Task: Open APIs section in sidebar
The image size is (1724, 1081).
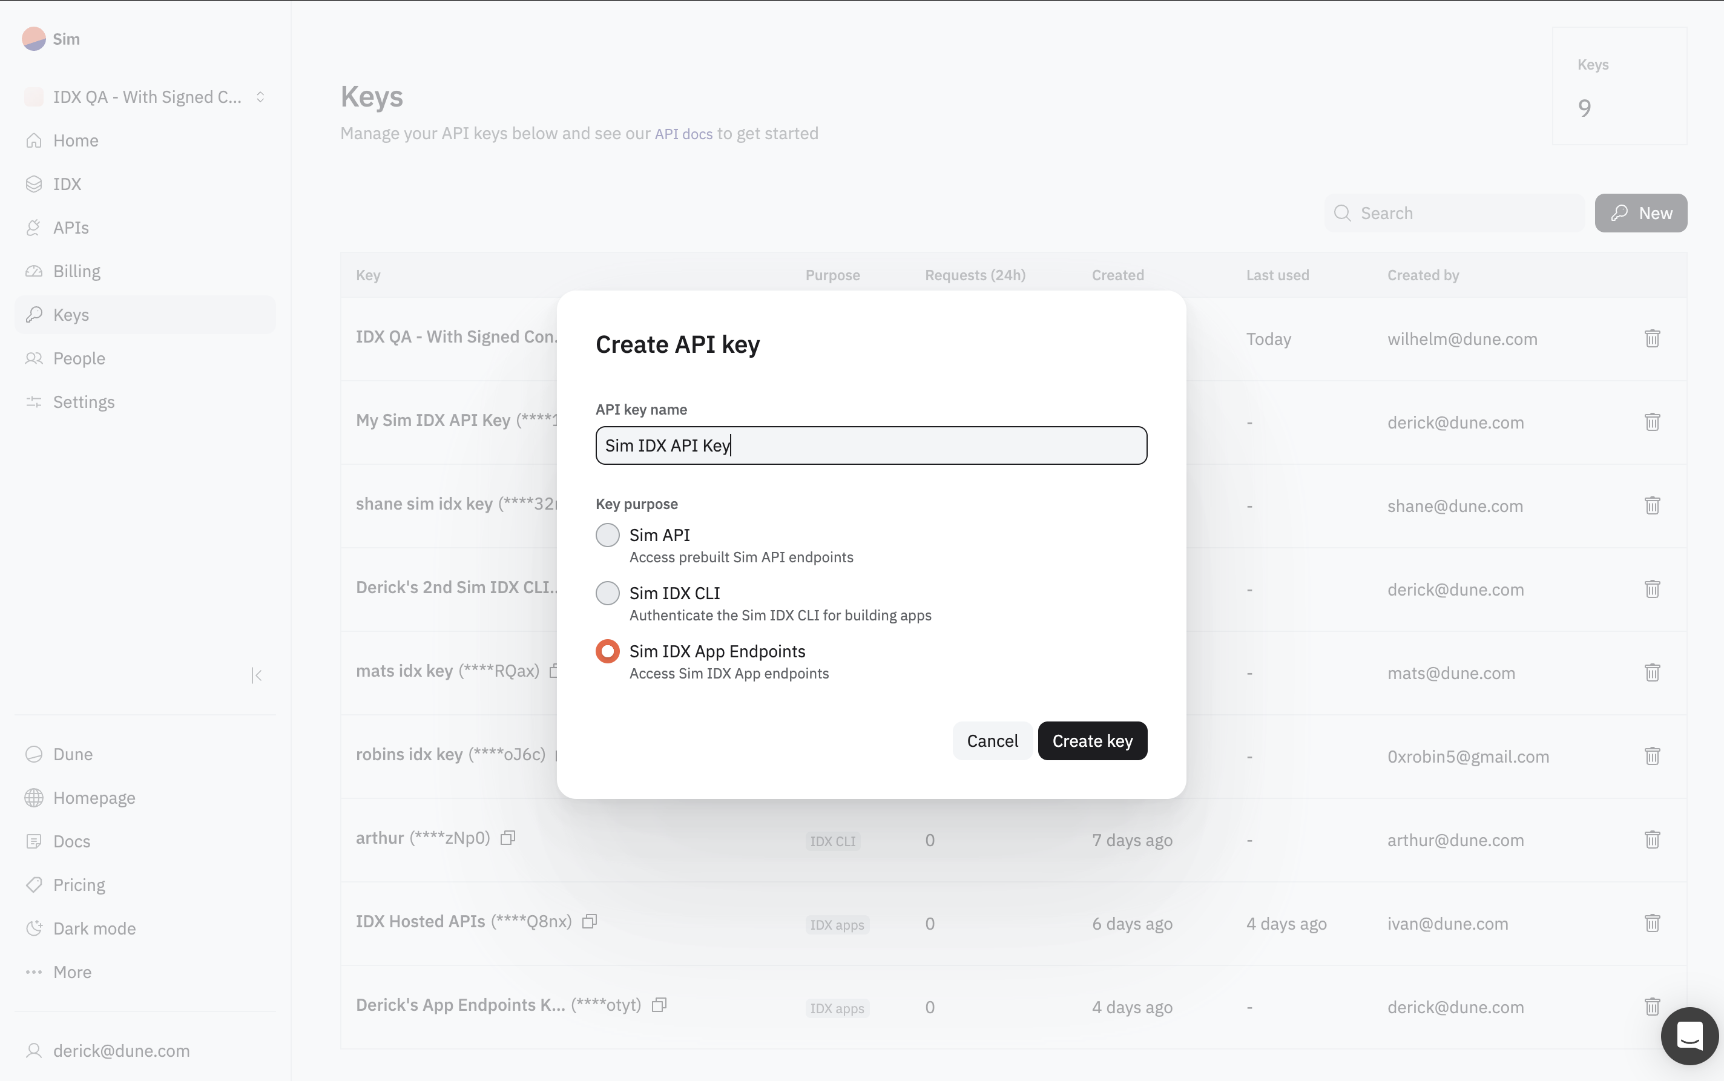Action: [x=145, y=228]
